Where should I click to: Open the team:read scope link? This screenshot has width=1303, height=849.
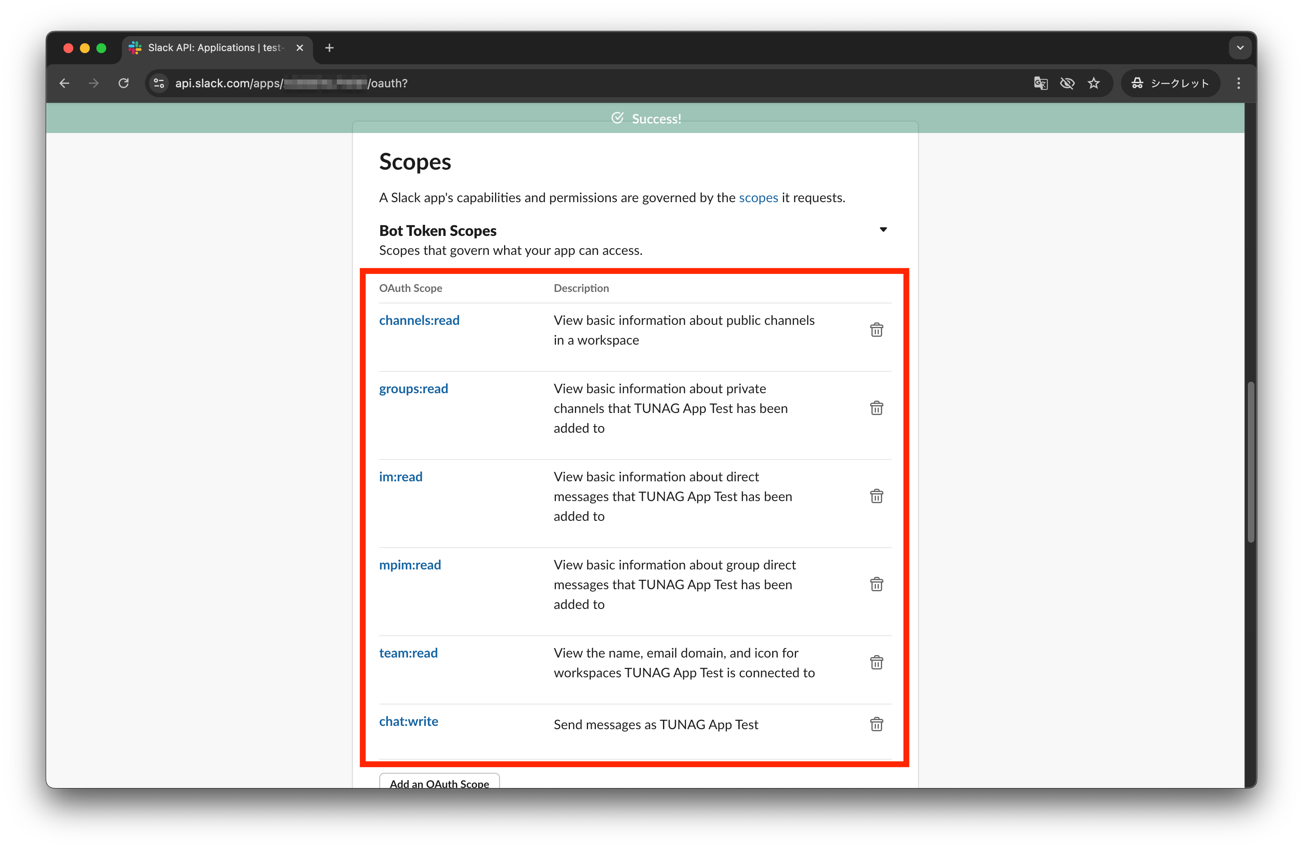tap(408, 653)
